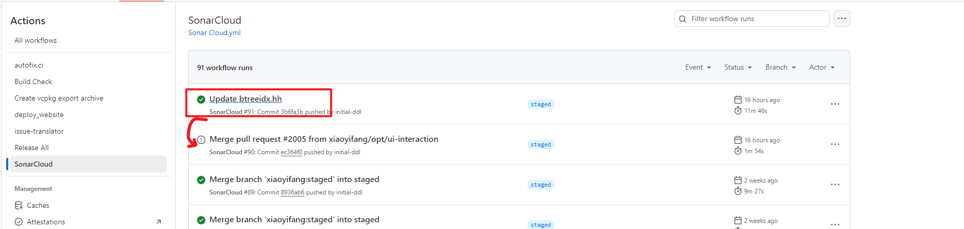
Task: Click the Caches database icon
Action: (19, 205)
